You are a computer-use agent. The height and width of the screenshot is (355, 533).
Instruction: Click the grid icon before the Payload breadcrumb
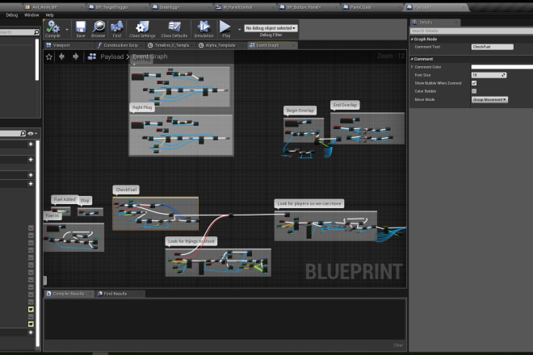pyautogui.click(x=92, y=56)
